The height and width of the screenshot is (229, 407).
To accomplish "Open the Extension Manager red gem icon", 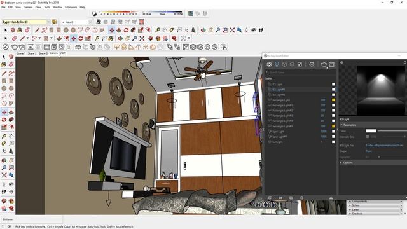I will tap(174, 38).
